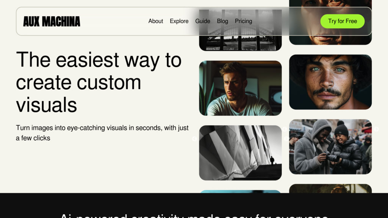
Task: Open the About page
Action: [x=156, y=21]
